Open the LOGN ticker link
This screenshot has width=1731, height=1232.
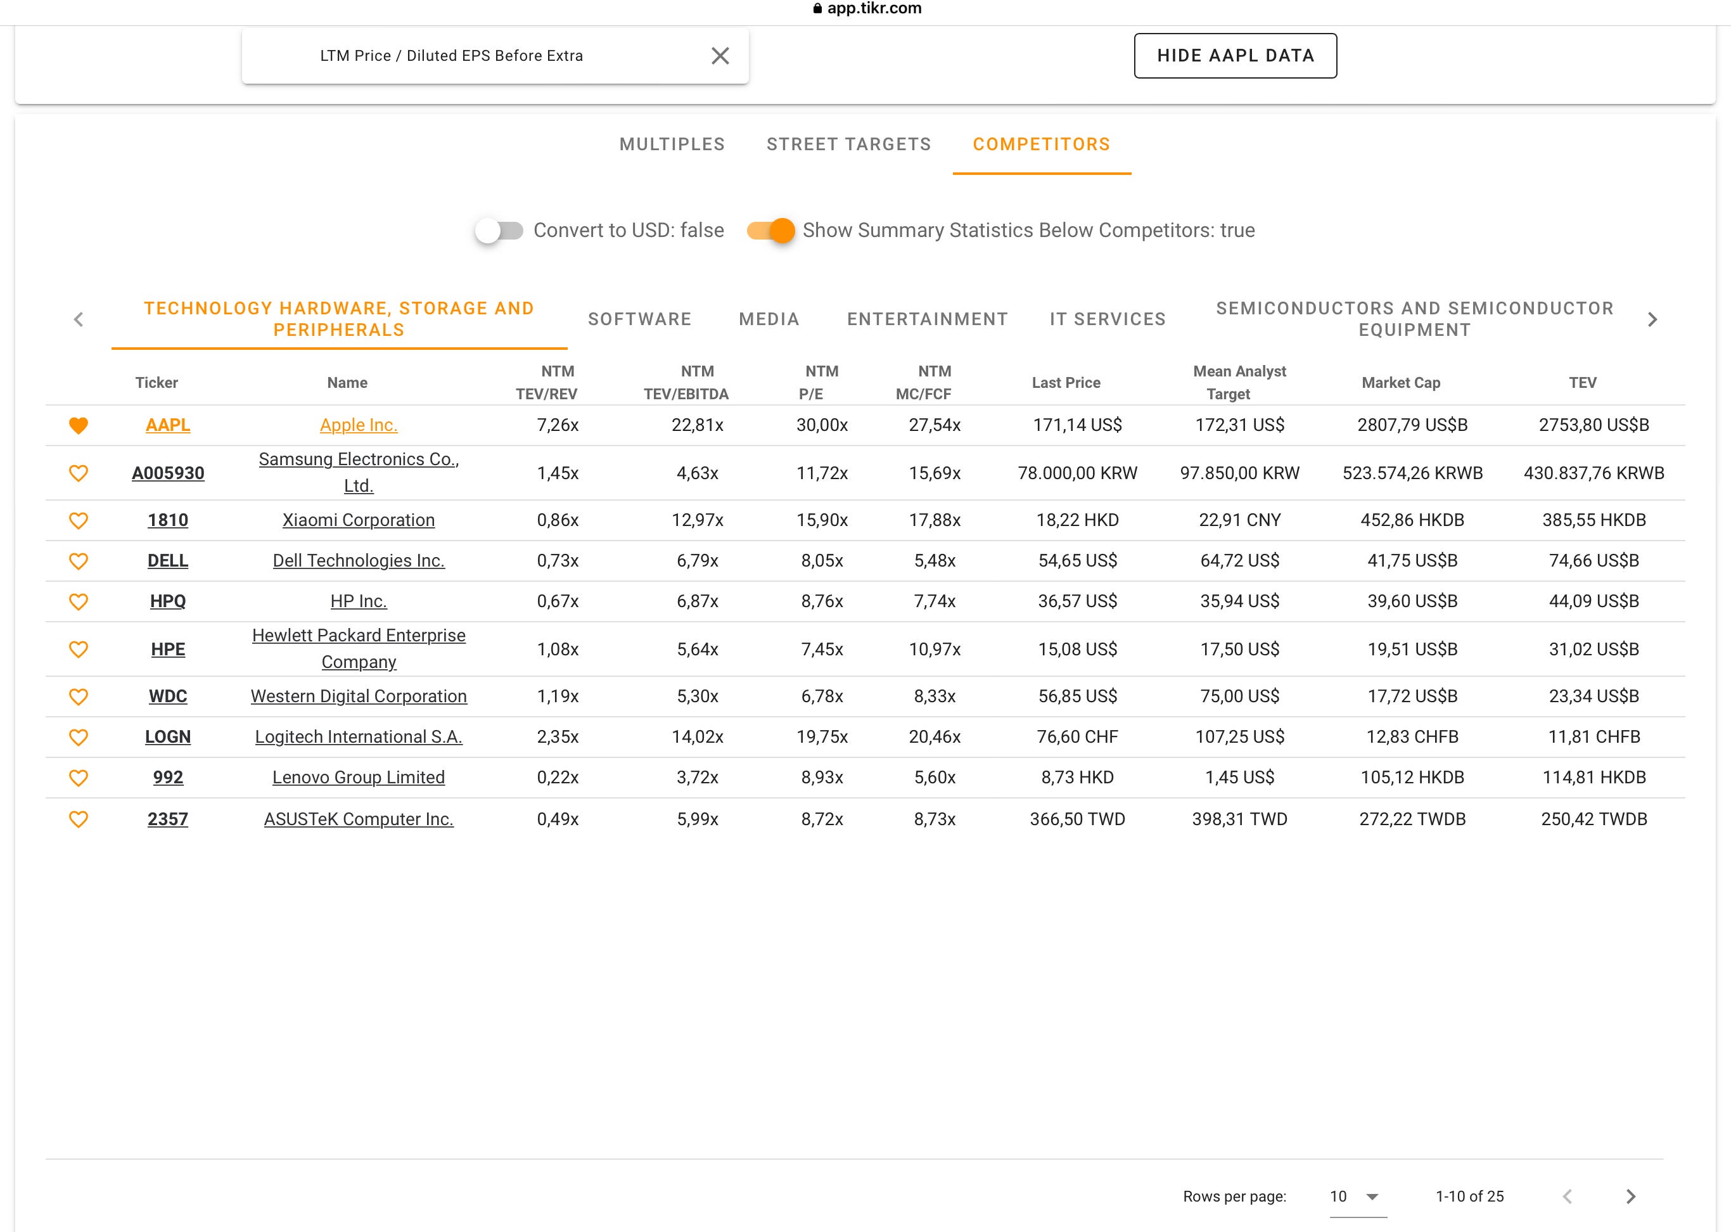point(168,736)
